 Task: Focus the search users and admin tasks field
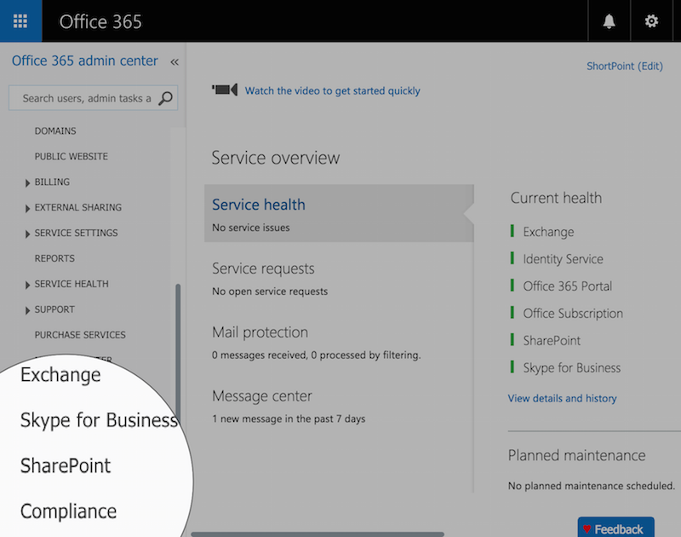[x=93, y=98]
